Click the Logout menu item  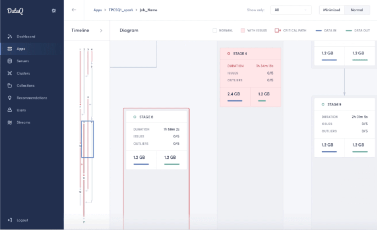(x=22, y=220)
